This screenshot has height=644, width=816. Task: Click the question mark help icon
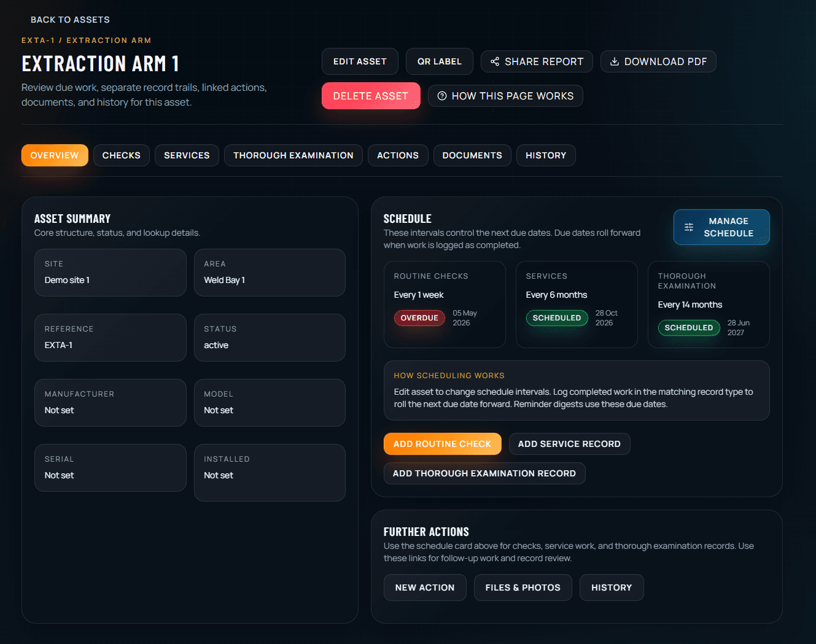(441, 96)
